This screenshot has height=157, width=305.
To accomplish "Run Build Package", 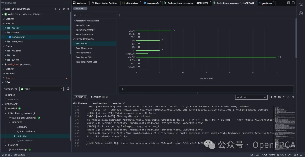I will [20, 150].
